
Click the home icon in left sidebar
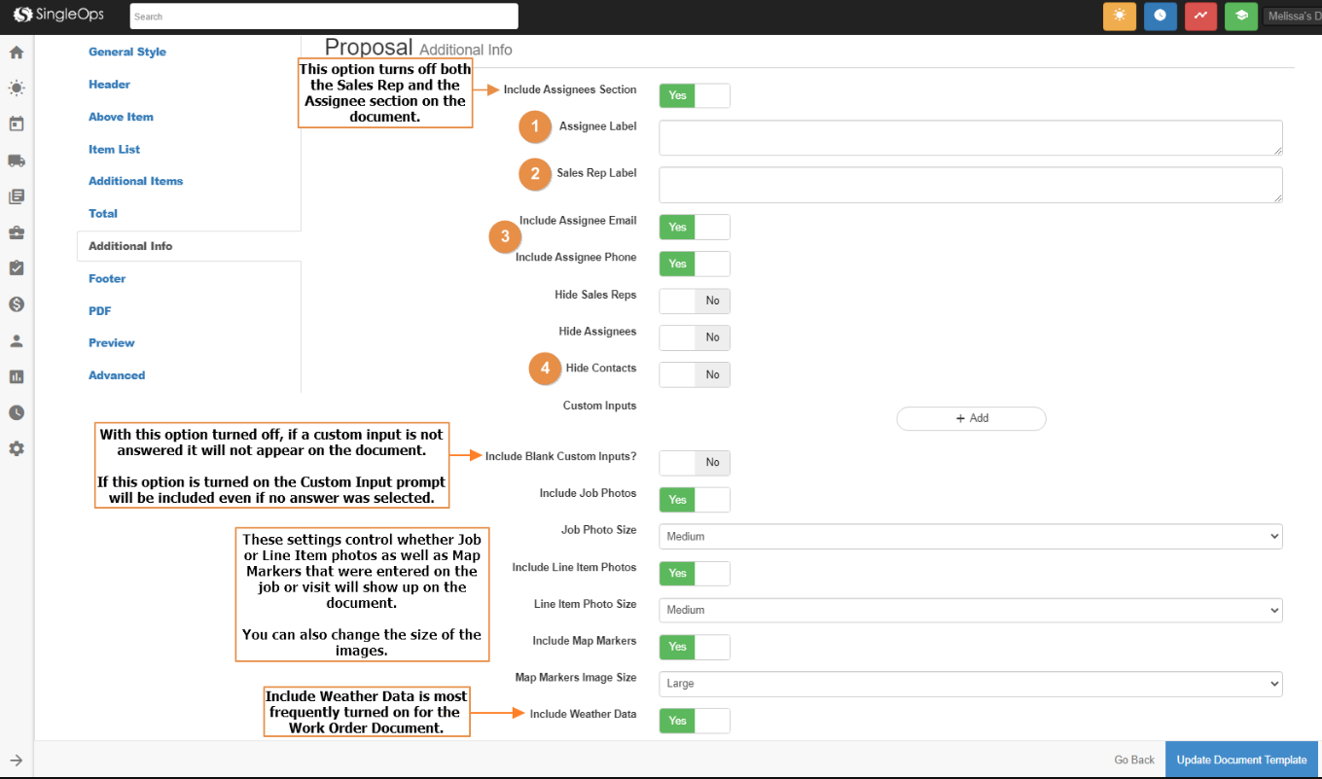tap(17, 53)
